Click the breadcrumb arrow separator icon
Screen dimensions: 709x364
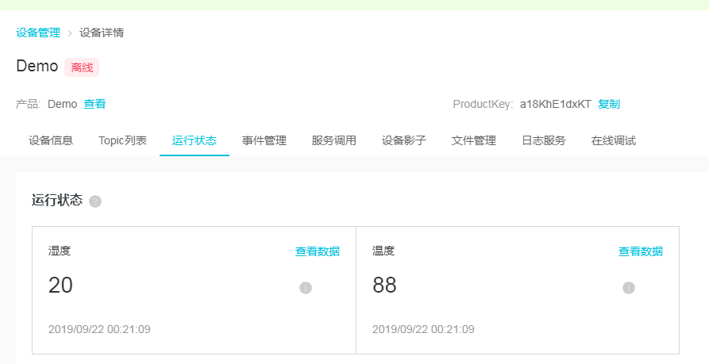[70, 33]
